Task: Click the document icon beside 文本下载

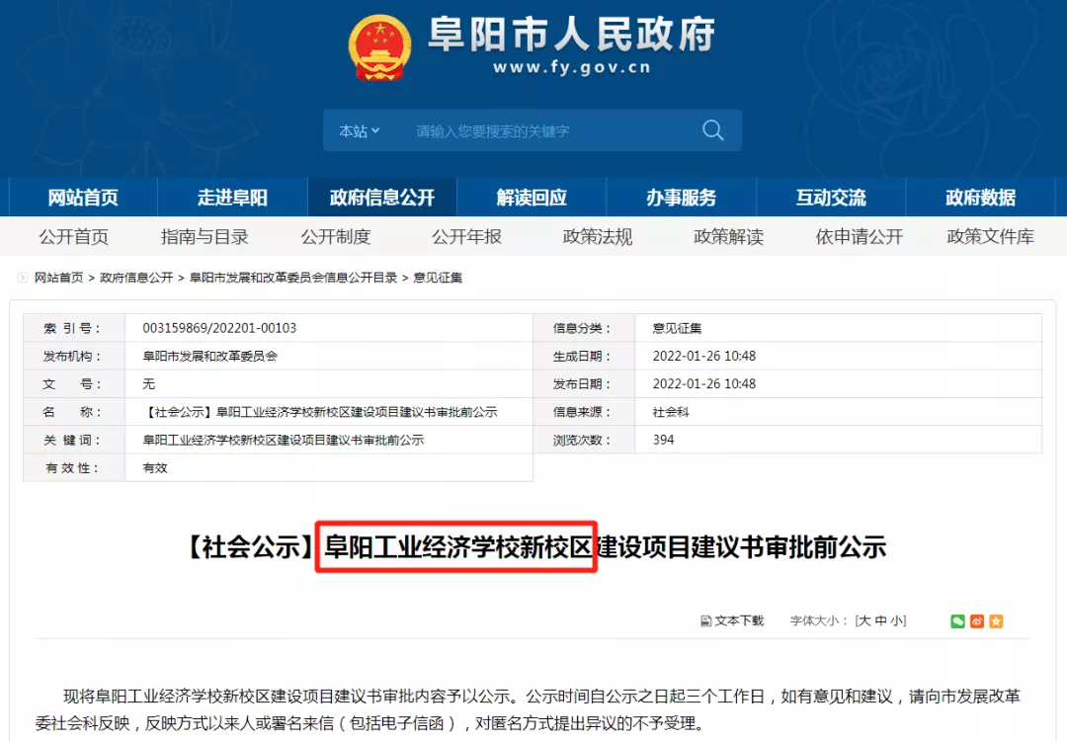Action: [x=704, y=620]
